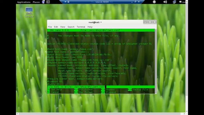Open the View menu in terminal

coord(63,27)
